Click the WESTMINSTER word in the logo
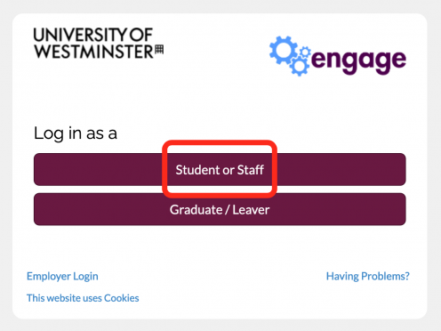This screenshot has width=441, height=331. tap(93, 52)
